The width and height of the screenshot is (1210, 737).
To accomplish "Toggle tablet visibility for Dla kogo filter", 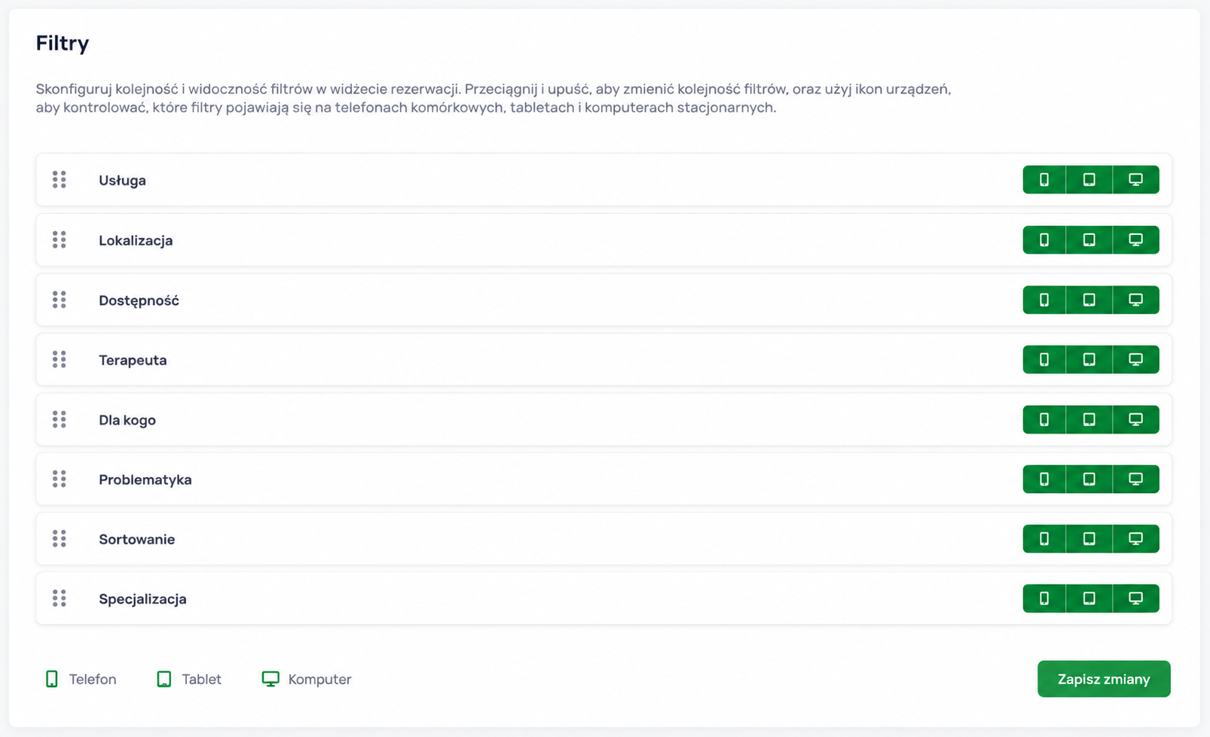I will pos(1089,419).
